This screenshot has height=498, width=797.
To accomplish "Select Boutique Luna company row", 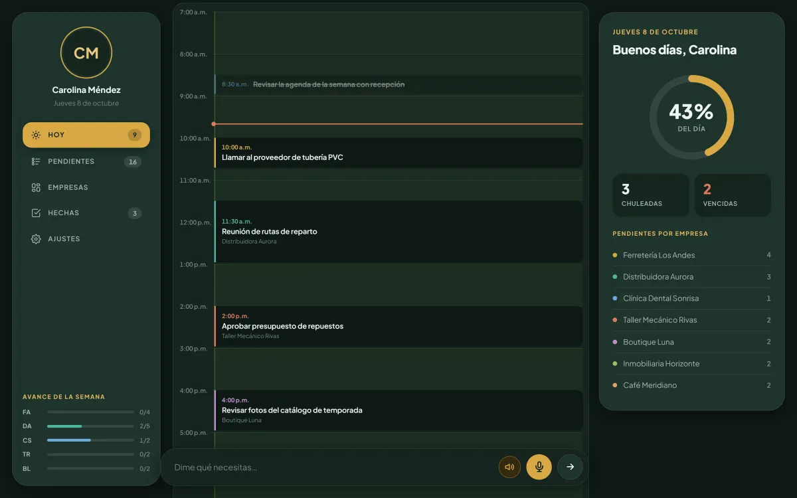I will click(x=691, y=342).
